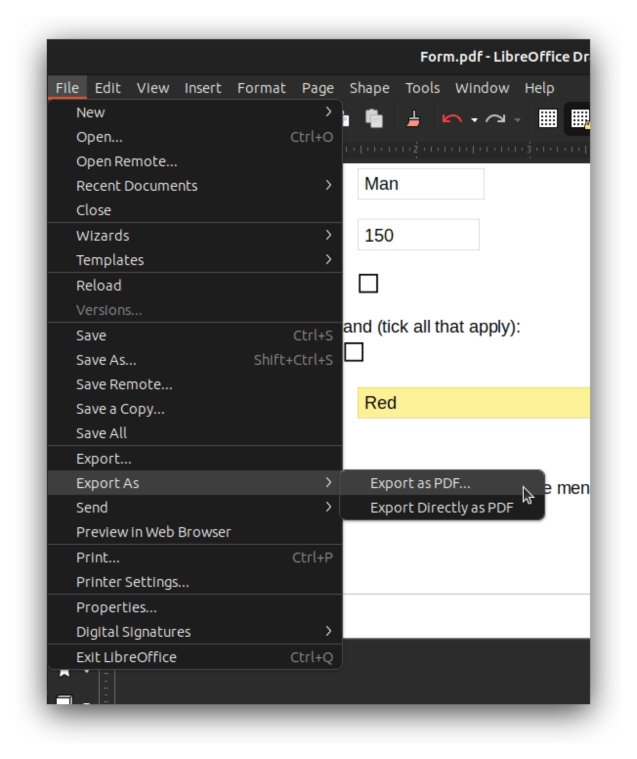Expand the Recent Documents submenu
This screenshot has width=637, height=759.
(195, 186)
